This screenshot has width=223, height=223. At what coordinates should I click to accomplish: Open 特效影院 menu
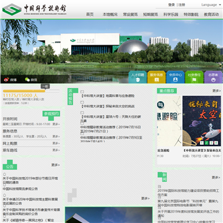[191, 14]
